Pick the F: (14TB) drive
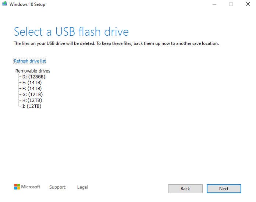The image size is (256, 202). tap(32, 88)
